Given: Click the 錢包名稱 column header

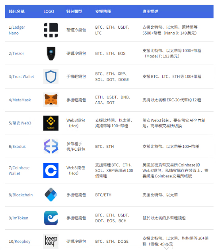Looking at the screenshot, I should point(17,12).
